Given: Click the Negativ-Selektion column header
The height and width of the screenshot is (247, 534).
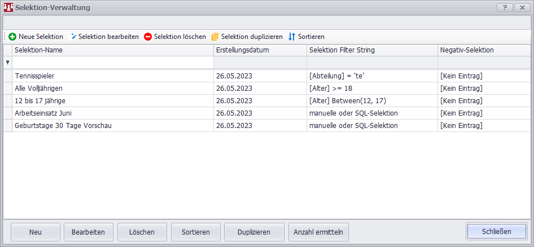Looking at the screenshot, I should click(483, 50).
